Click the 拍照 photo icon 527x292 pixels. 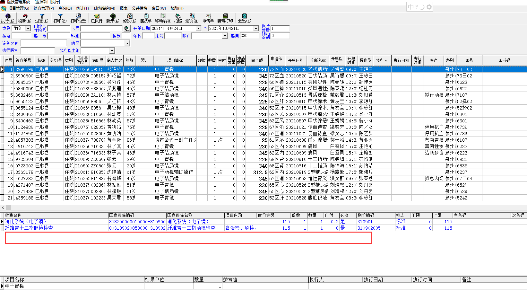coord(178,18)
